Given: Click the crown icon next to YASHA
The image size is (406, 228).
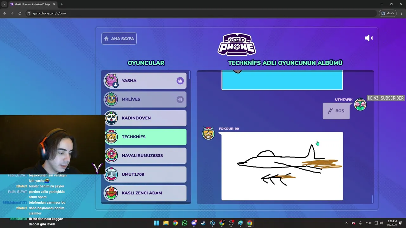Looking at the screenshot, I should (x=180, y=81).
